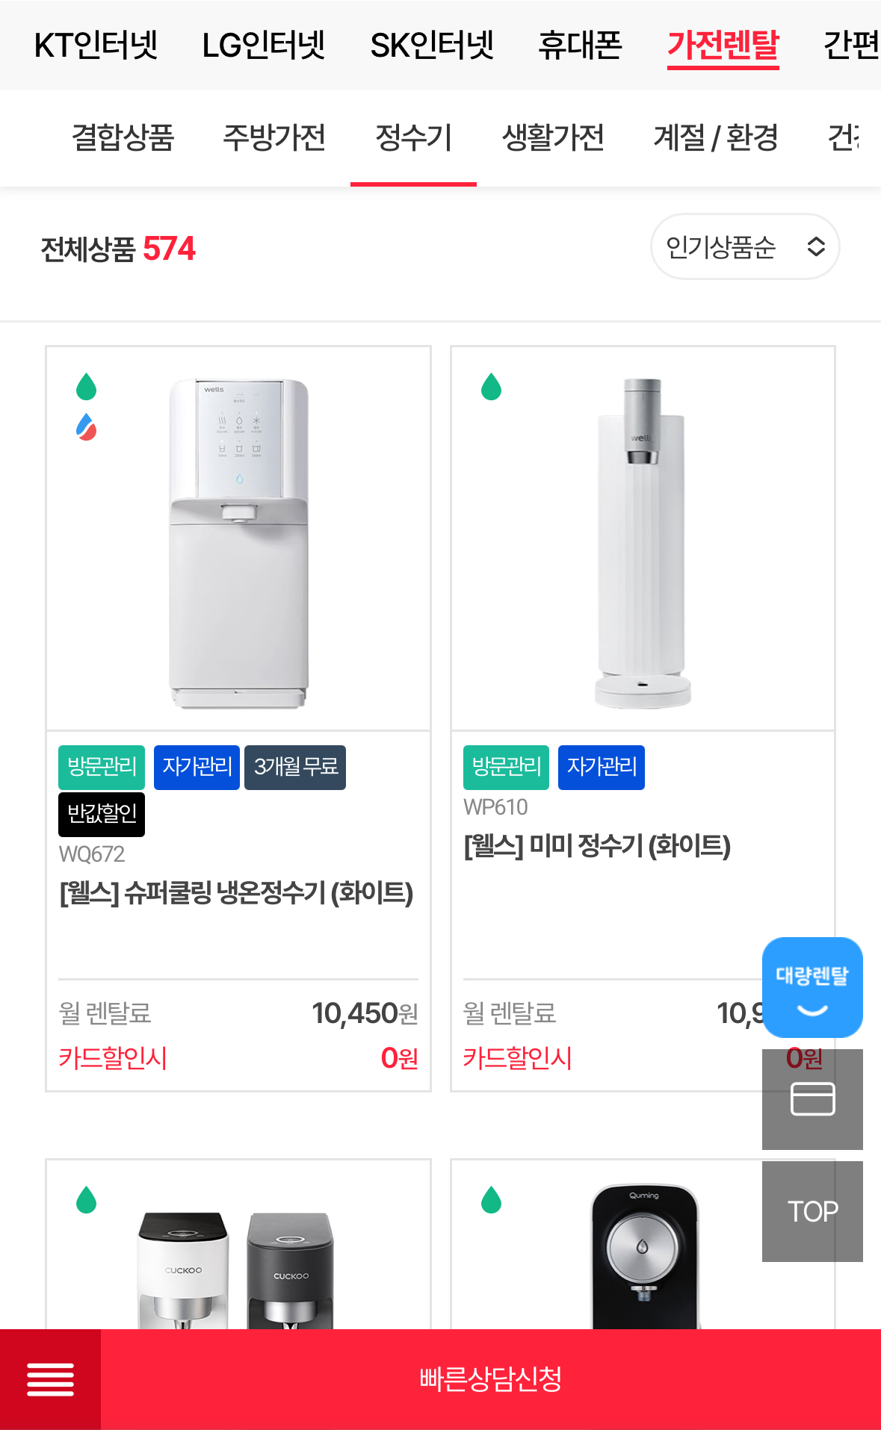Click green drop icon on Cuckoo product
This screenshot has width=881, height=1430.
pyautogui.click(x=87, y=1200)
